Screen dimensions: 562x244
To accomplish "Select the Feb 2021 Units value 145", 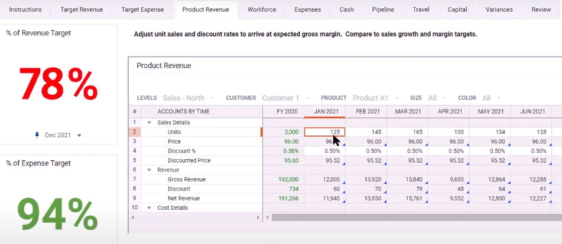I will coord(366,132).
